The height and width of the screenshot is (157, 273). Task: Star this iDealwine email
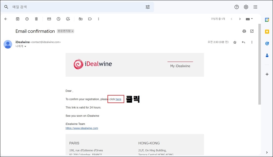click(235, 42)
